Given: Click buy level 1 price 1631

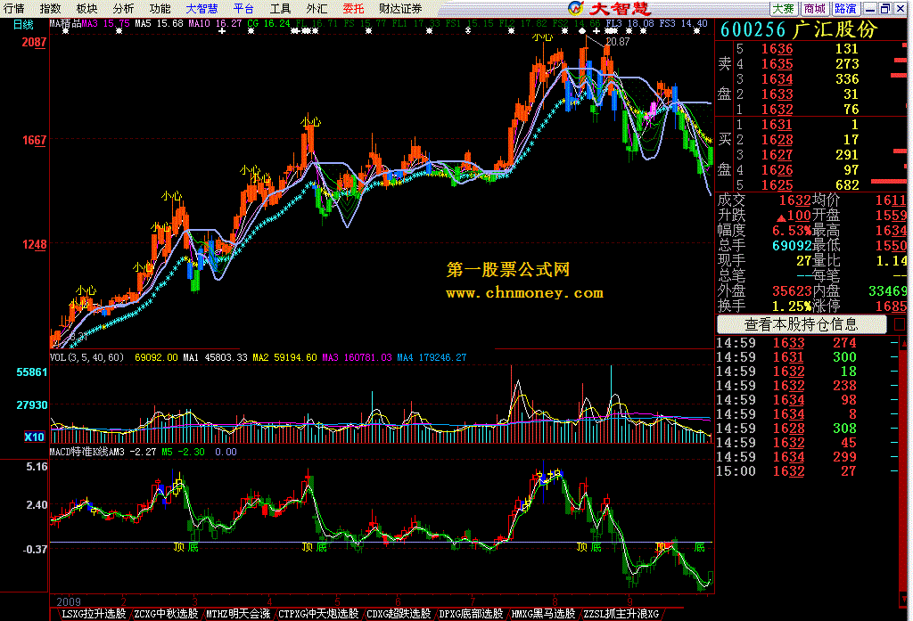Looking at the screenshot, I should click(777, 125).
